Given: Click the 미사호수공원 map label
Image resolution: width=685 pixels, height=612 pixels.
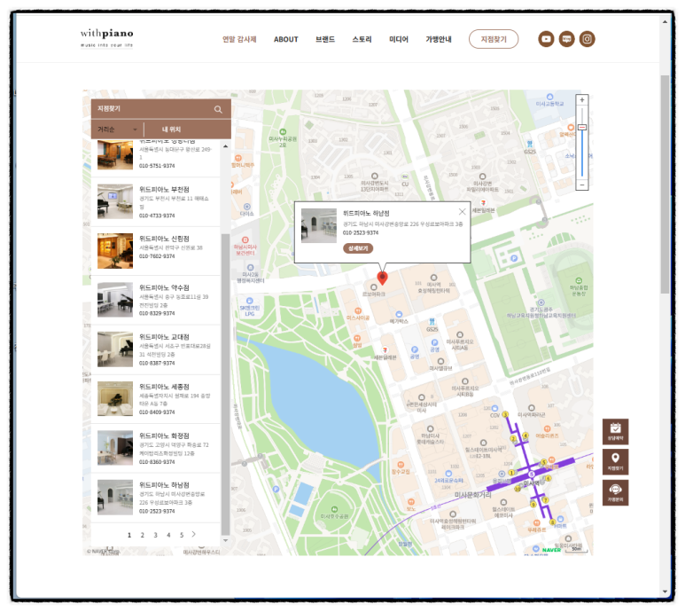Looking at the screenshot, I should click(x=334, y=516).
